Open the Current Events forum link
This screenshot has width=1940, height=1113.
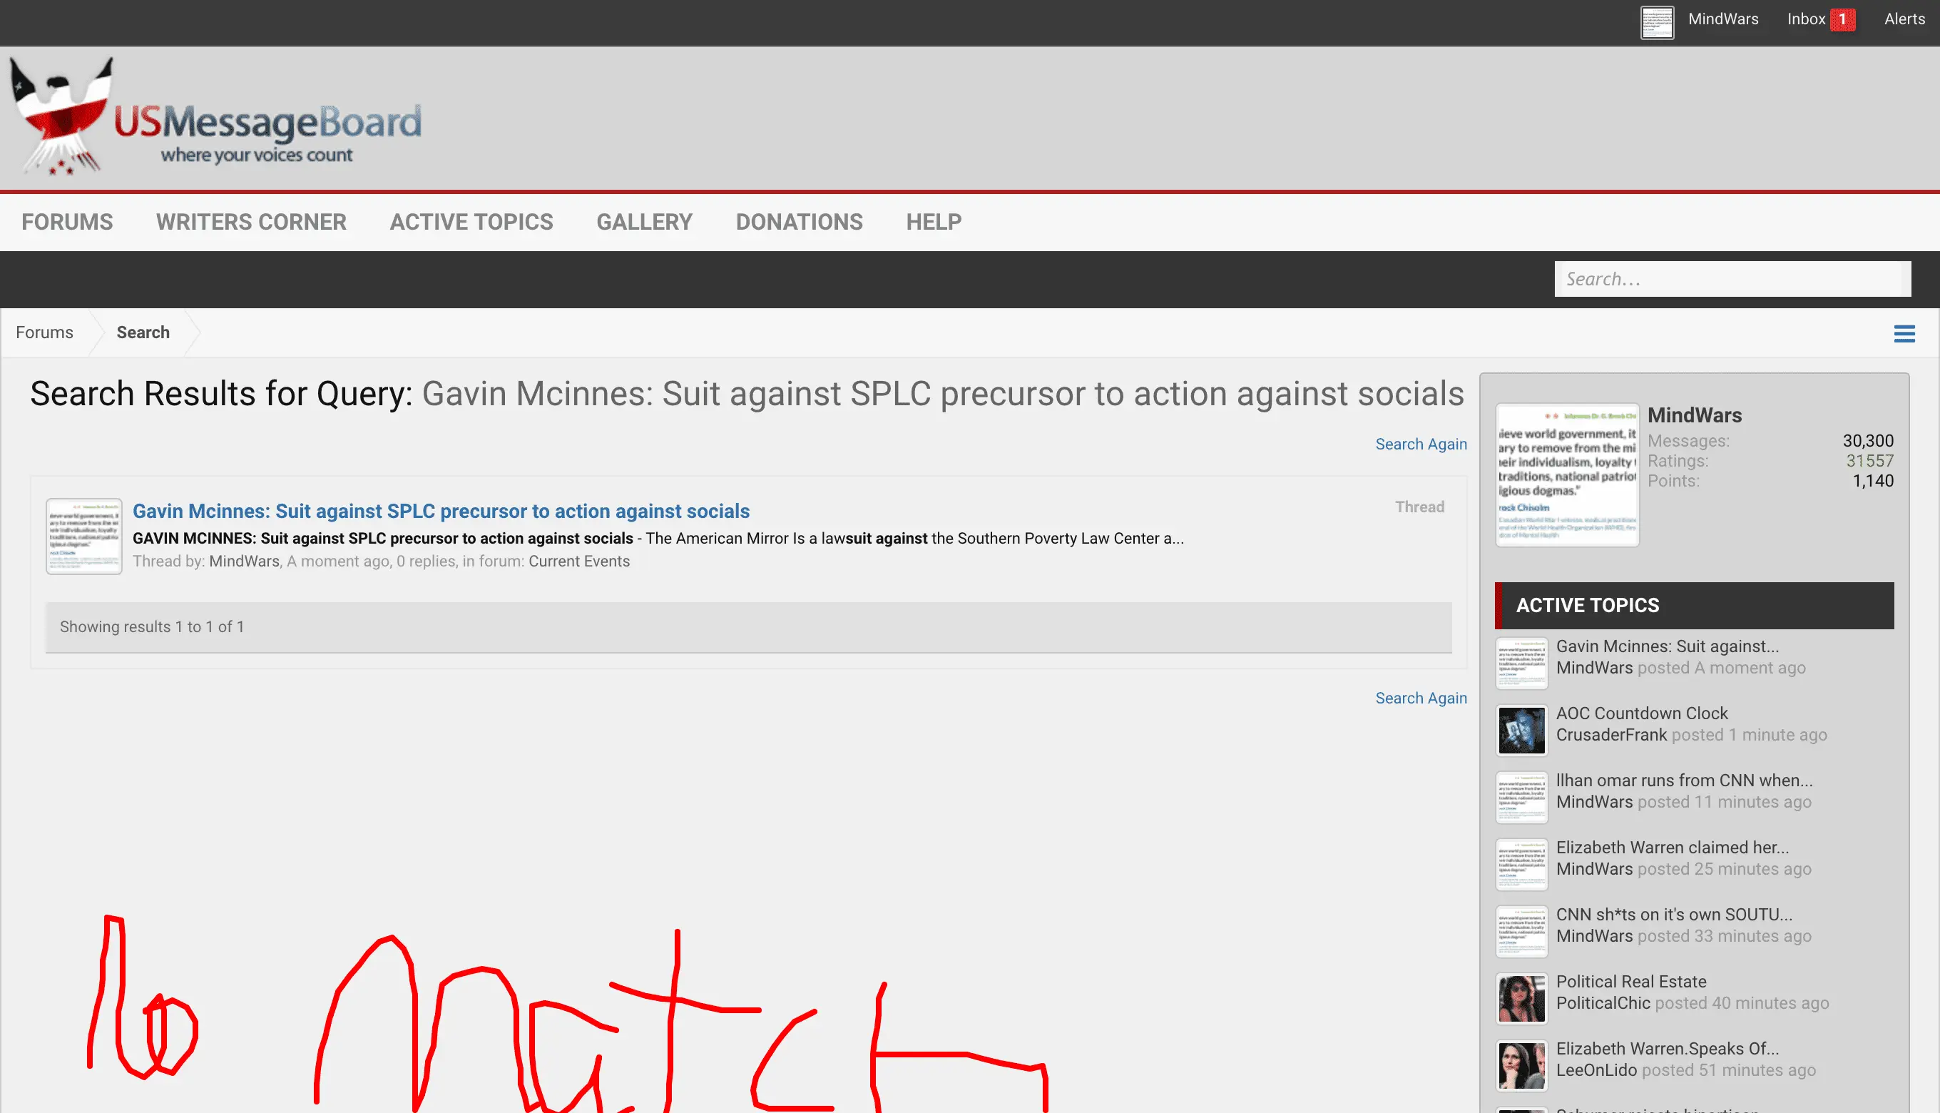(x=579, y=561)
